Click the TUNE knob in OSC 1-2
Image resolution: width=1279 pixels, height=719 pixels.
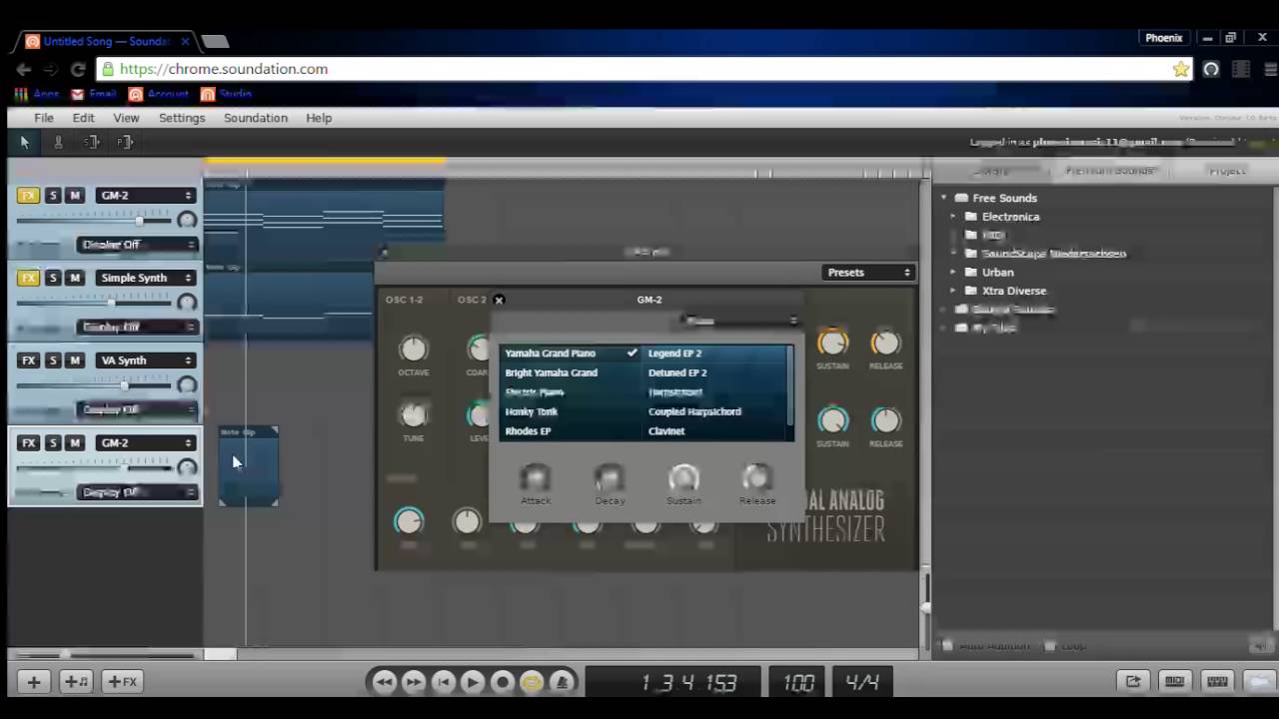click(413, 414)
